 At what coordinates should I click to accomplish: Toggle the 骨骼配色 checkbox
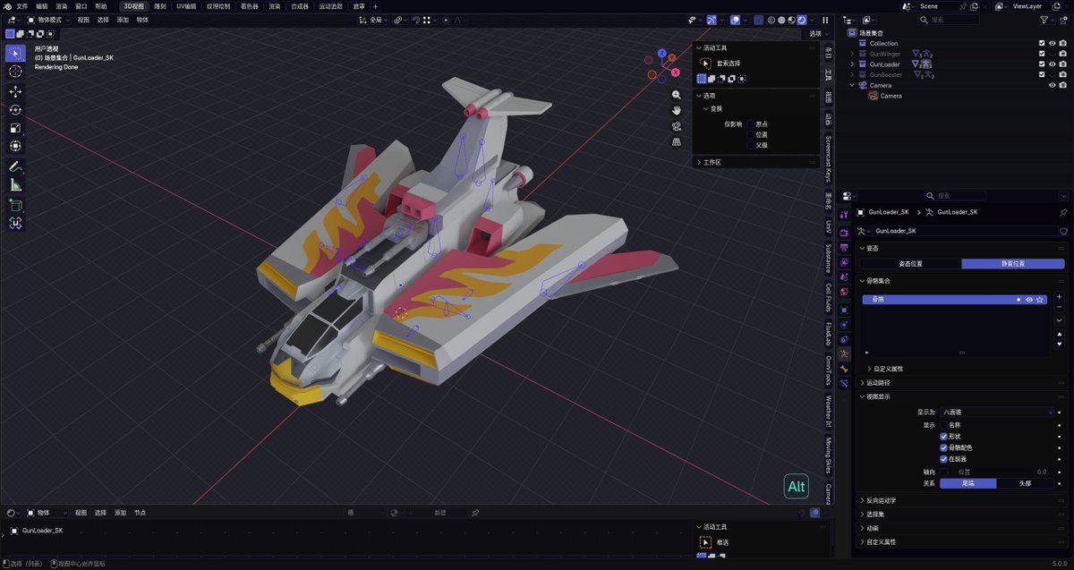tap(943, 447)
